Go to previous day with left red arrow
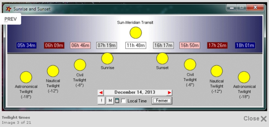This screenshot has height=127, width=269. pyautogui.click(x=101, y=93)
